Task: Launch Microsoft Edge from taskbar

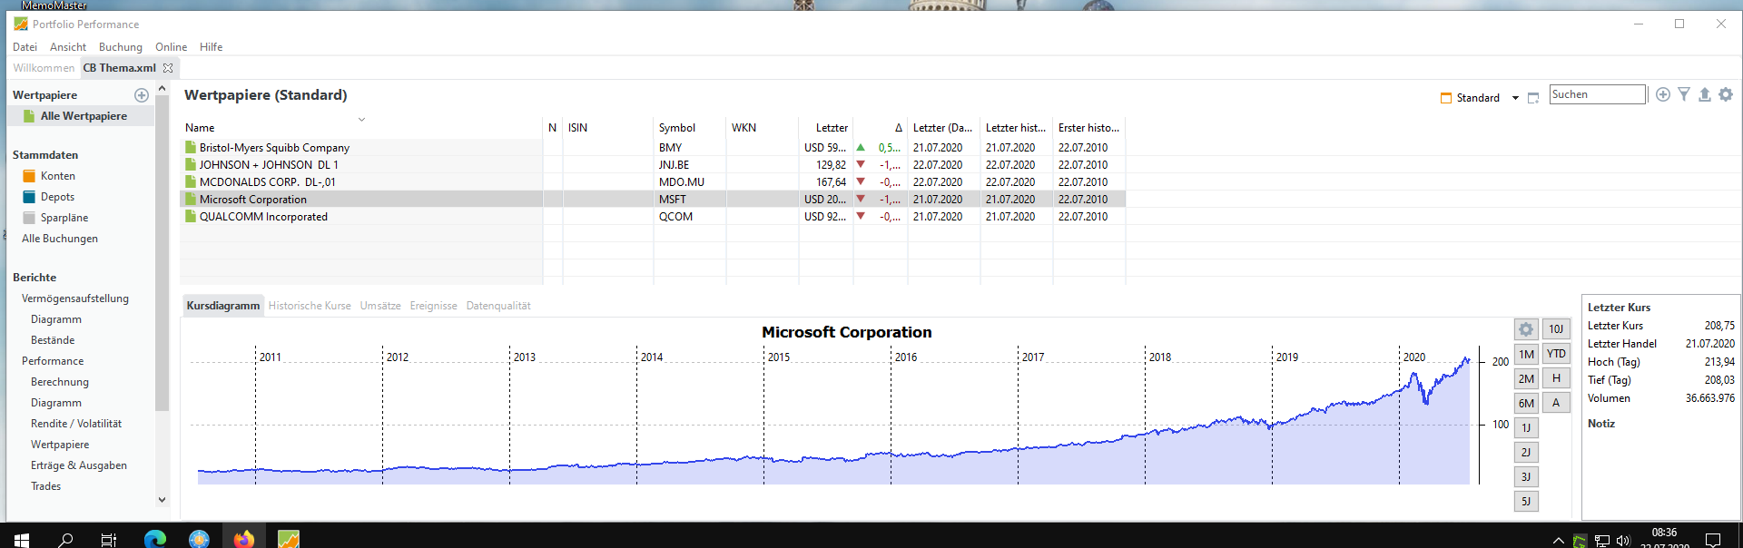Action: (155, 540)
